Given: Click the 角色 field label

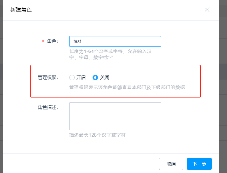Looking at the screenshot, I should (52, 41).
